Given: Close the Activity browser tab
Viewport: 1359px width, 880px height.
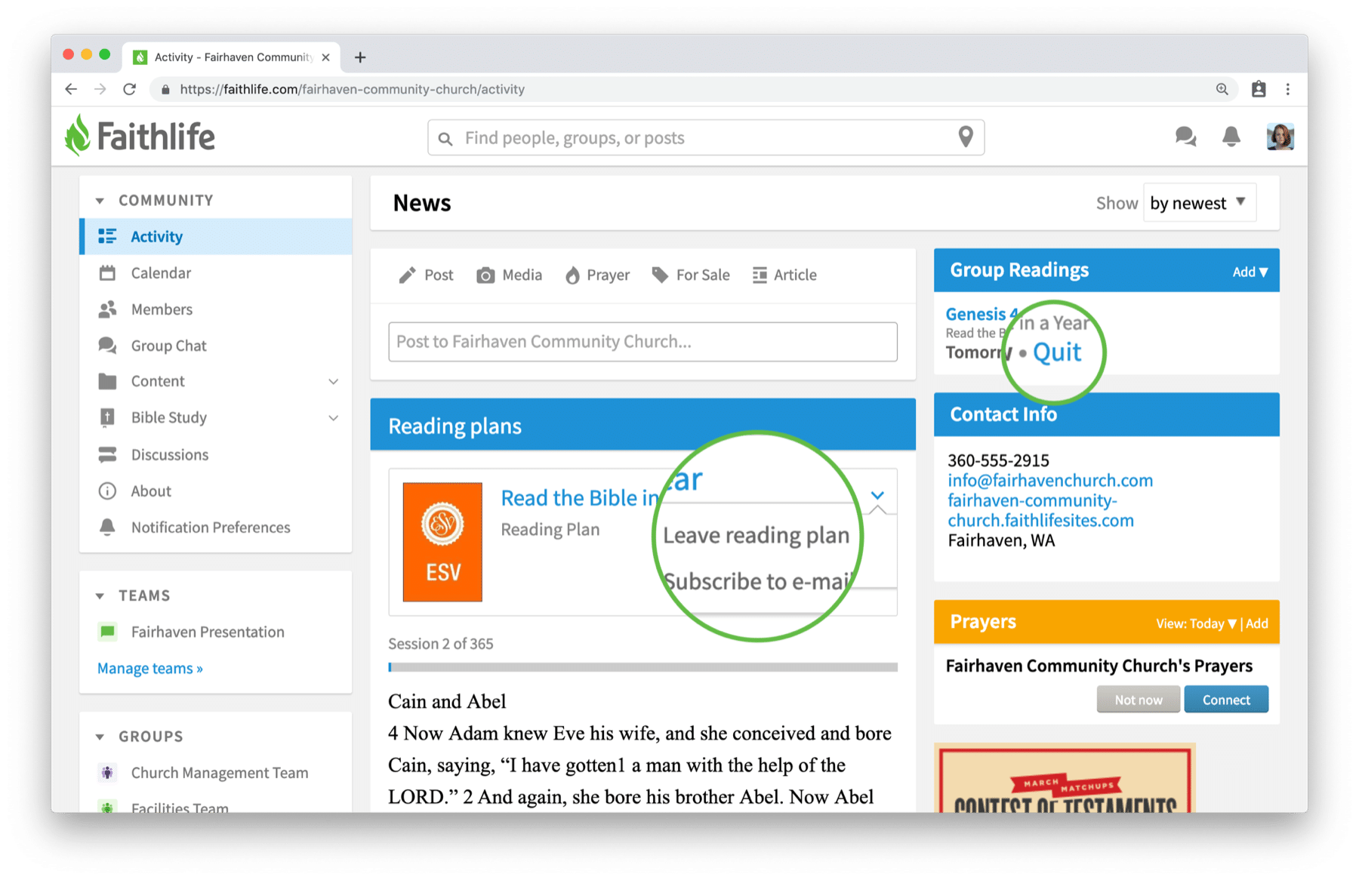Looking at the screenshot, I should pyautogui.click(x=325, y=57).
